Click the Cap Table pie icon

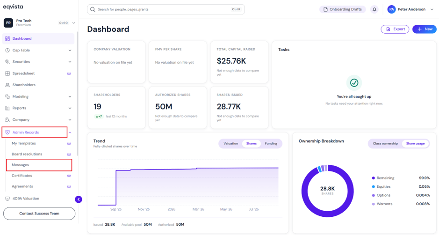point(7,50)
